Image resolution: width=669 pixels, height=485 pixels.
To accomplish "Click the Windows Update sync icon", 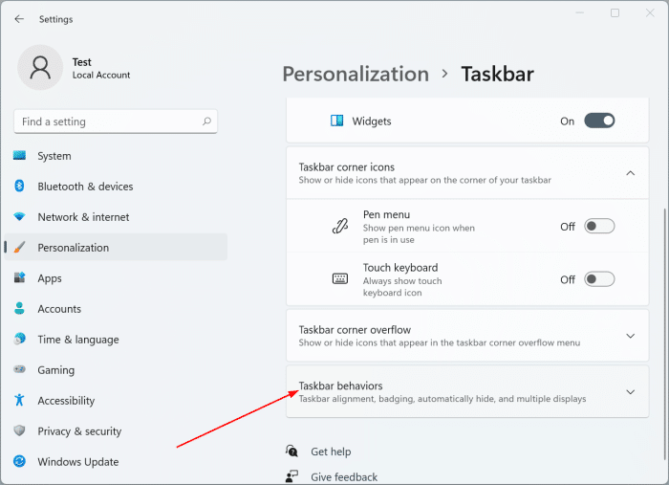I will pos(19,461).
